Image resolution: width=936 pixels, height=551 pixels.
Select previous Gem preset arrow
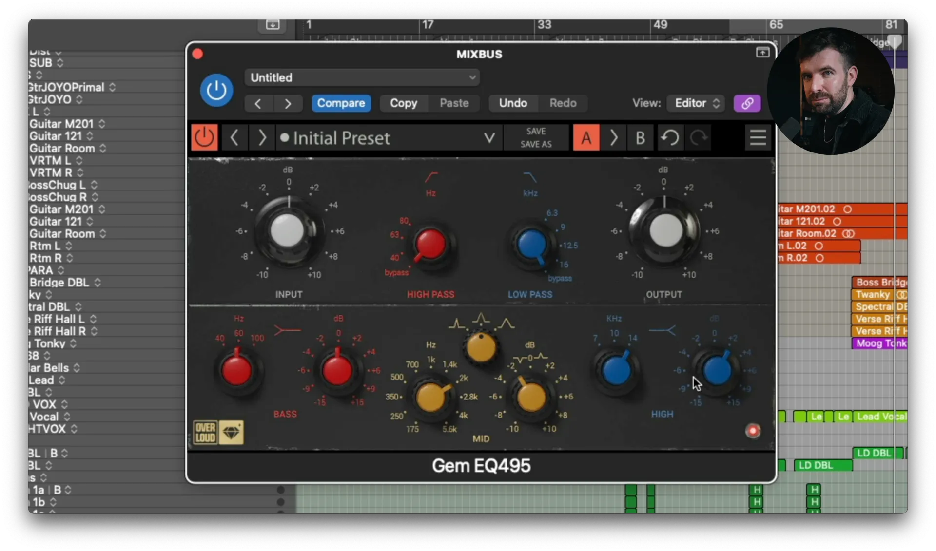234,138
